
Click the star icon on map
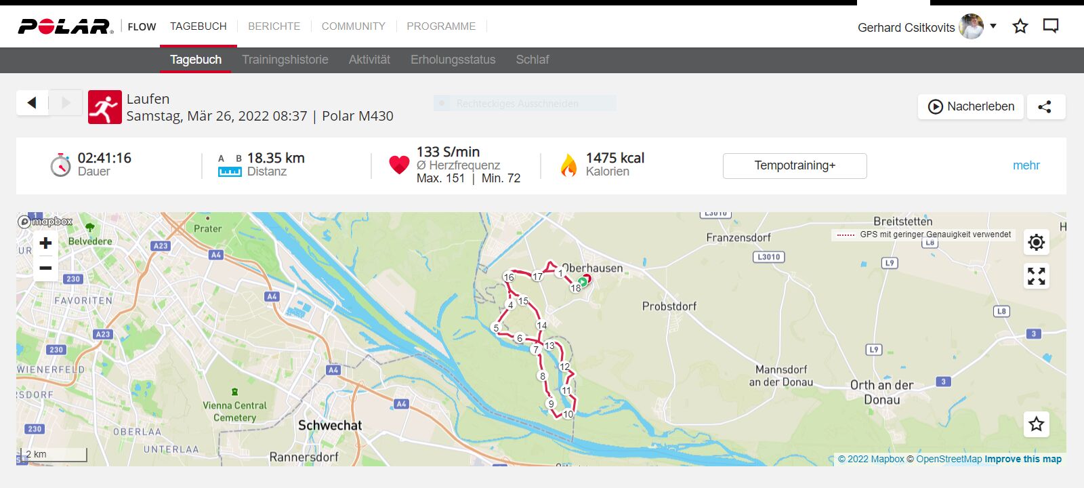coord(1036,424)
